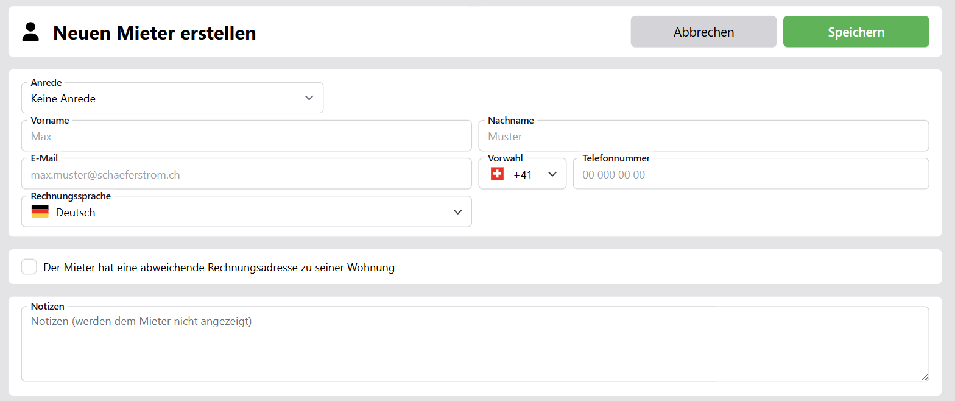The width and height of the screenshot is (955, 401).
Task: Click the Notizen textarea resize handle
Action: point(925,377)
